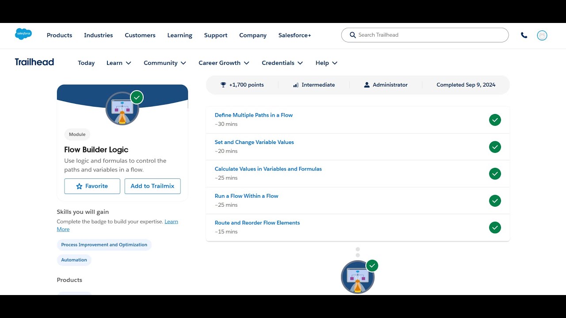This screenshot has width=566, height=318.
Task: Click completed check for Run a Flow Within a Flow
Action: pos(495,201)
